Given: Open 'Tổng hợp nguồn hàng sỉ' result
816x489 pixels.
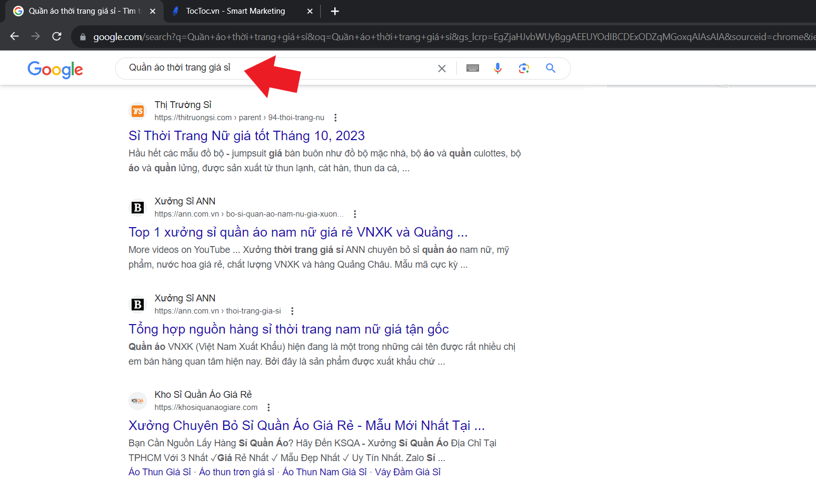Looking at the screenshot, I should click(288, 329).
